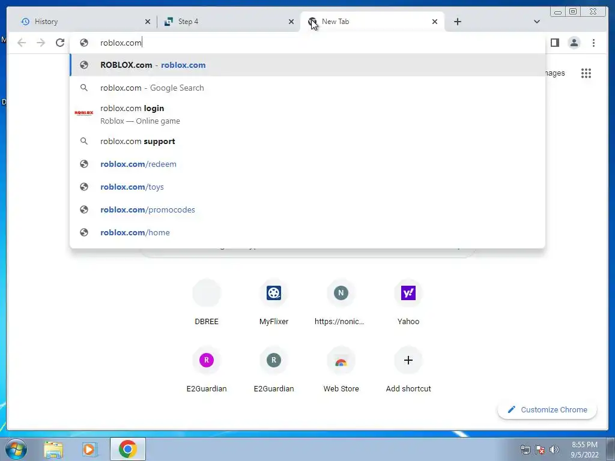Select the roblox.com login suggestion
615x461 pixels.
[307, 115]
